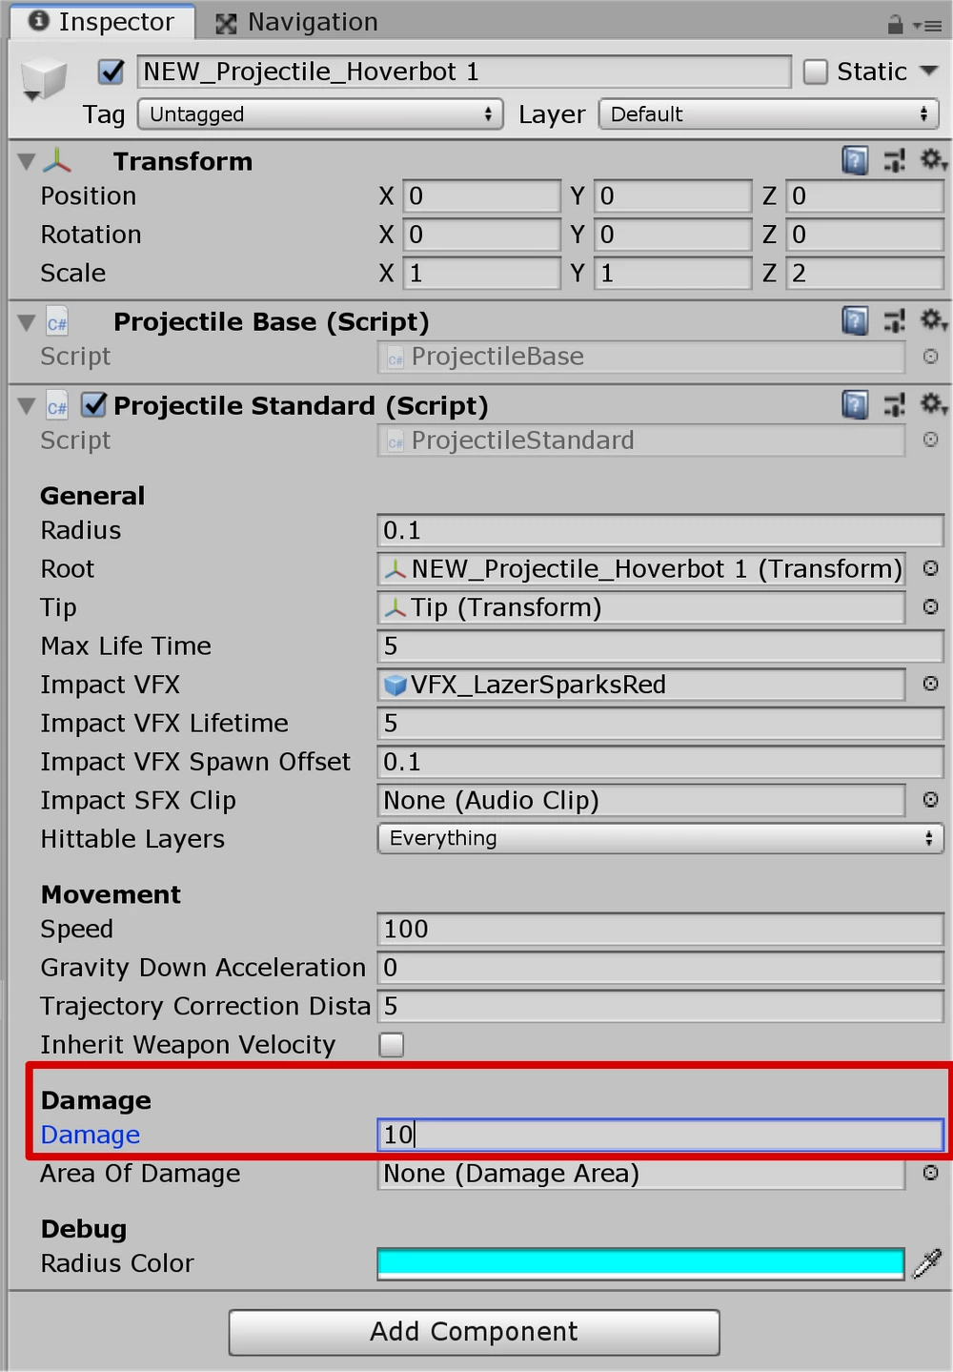Click the Scale X field
953x1372 pixels.
point(481,273)
